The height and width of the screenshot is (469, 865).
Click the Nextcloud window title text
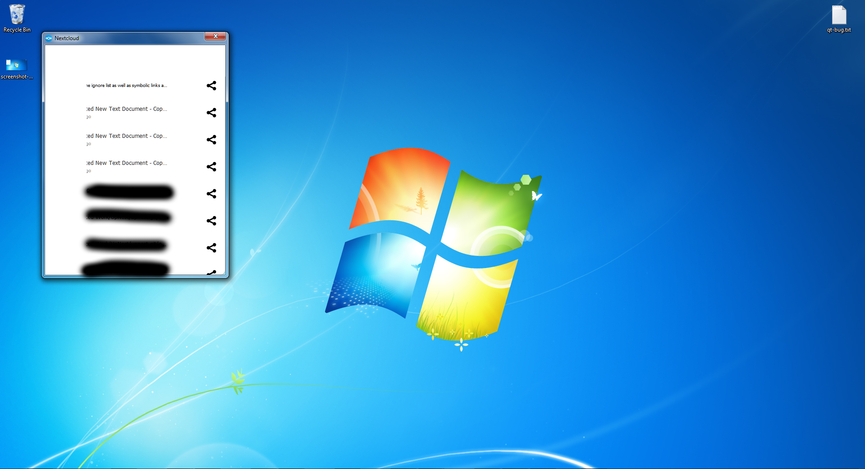coord(67,38)
